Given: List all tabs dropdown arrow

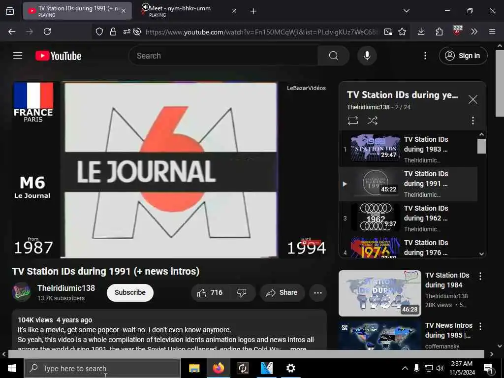Looking at the screenshot, I should (406, 11).
